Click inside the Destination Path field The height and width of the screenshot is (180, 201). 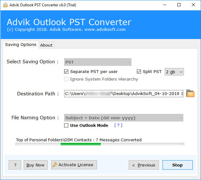pyautogui.click(x=124, y=93)
